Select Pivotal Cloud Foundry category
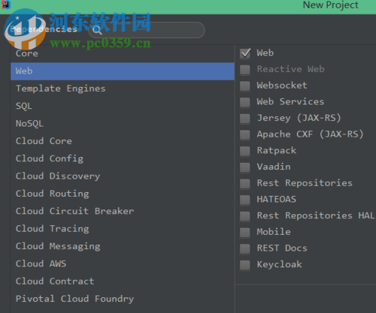This screenshot has width=376, height=313. (123, 299)
